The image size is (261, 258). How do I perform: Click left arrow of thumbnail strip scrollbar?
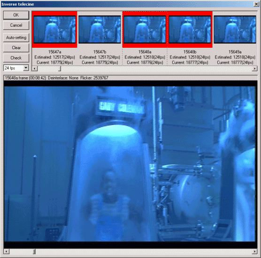click(35, 68)
